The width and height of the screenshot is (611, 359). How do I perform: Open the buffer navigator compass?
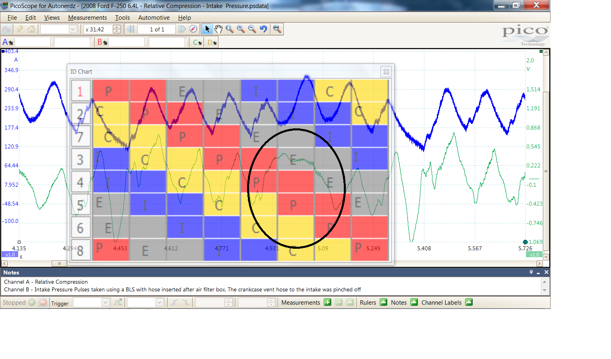[193, 29]
